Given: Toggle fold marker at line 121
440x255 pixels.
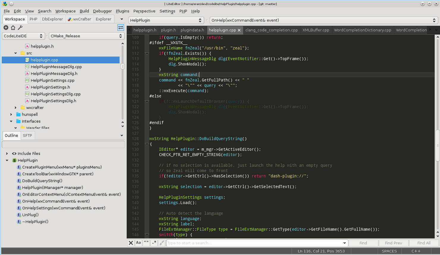Looking at the screenshot, I should 147,101.
